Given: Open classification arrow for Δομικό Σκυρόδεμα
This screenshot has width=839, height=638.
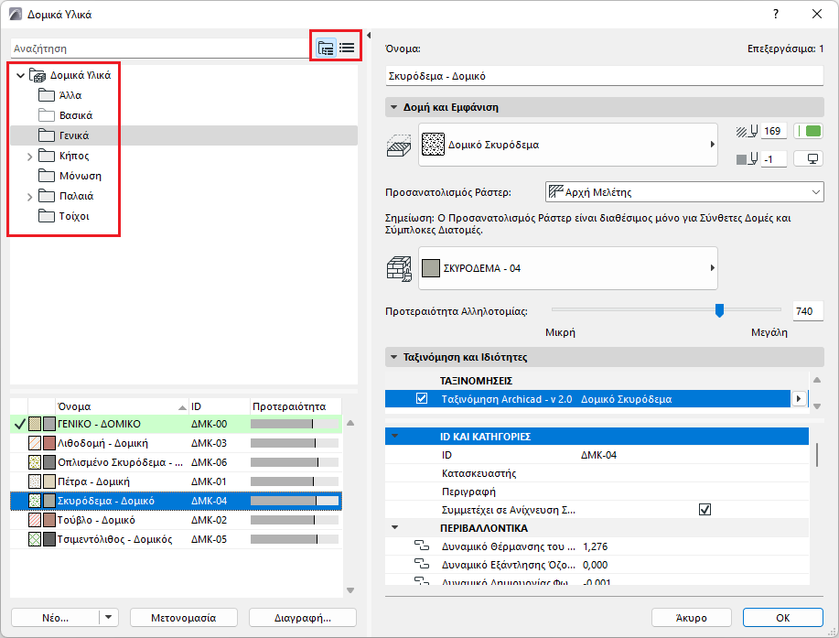Looking at the screenshot, I should (799, 399).
